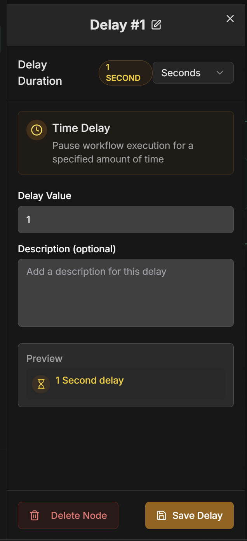Click the description placeholder text area

126,292
